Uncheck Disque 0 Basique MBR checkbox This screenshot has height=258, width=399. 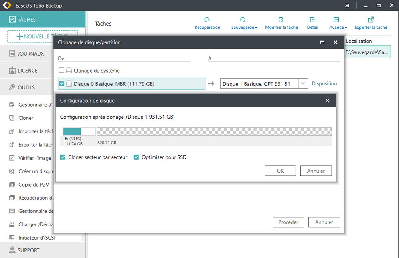pyautogui.click(x=61, y=83)
